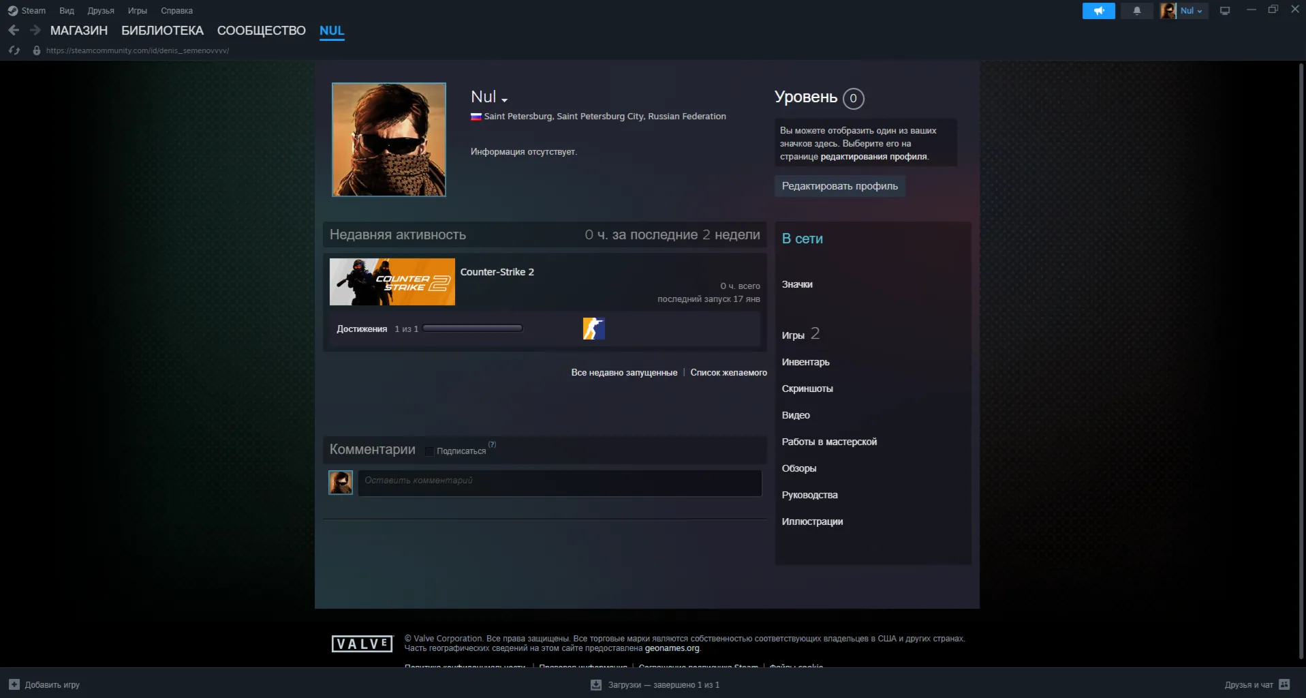1306x698 pixels.
Task: Go back with the left arrow
Action: pos(14,30)
